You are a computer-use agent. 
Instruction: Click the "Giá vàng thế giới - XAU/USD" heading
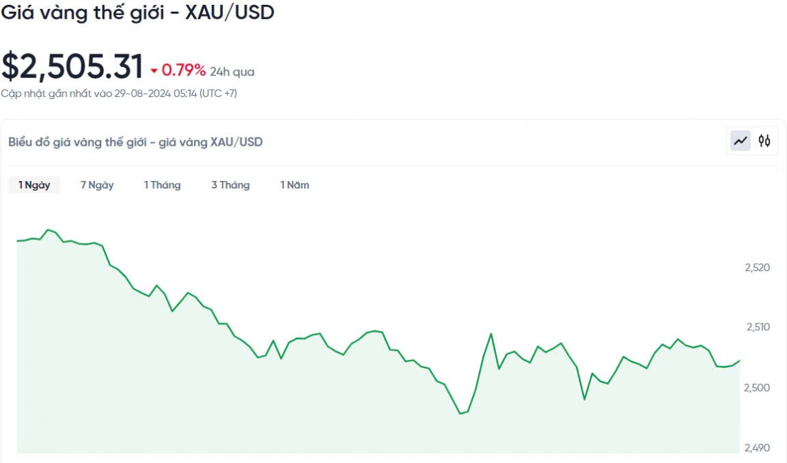(138, 12)
